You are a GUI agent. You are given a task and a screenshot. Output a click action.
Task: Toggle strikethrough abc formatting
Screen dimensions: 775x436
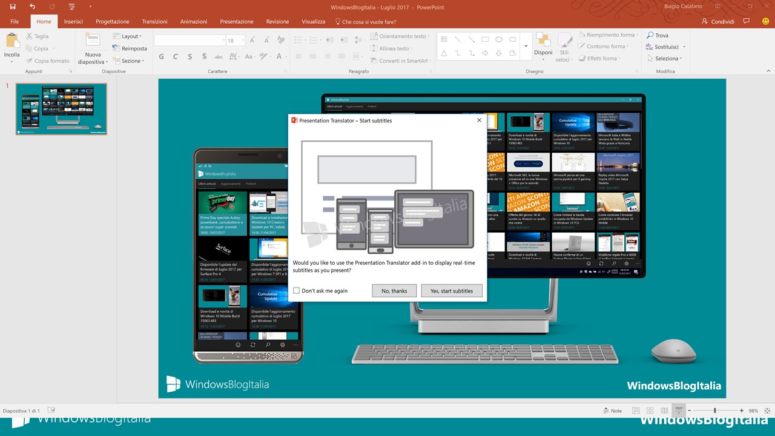219,56
